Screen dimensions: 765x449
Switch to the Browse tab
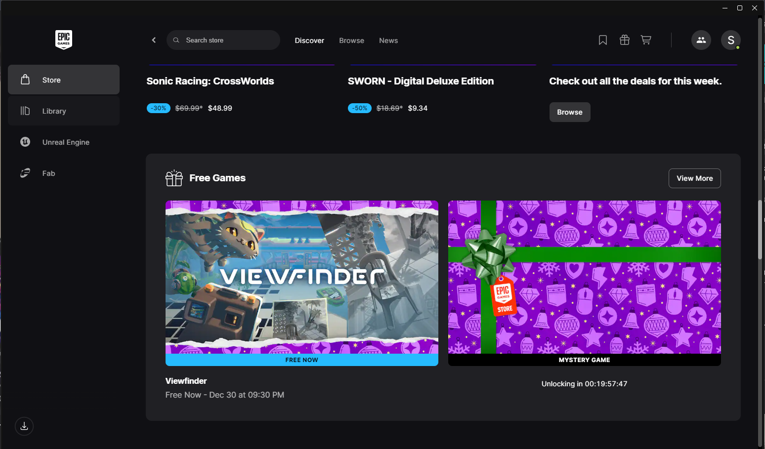click(351, 41)
